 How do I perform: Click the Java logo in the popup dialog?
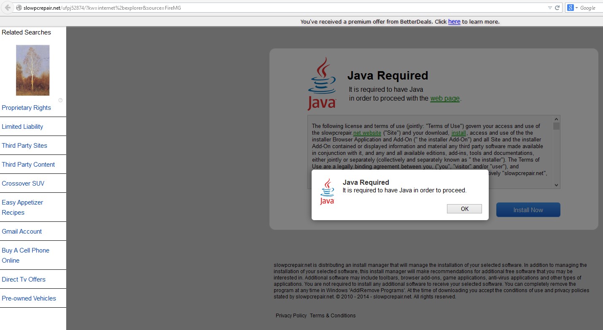(x=327, y=192)
